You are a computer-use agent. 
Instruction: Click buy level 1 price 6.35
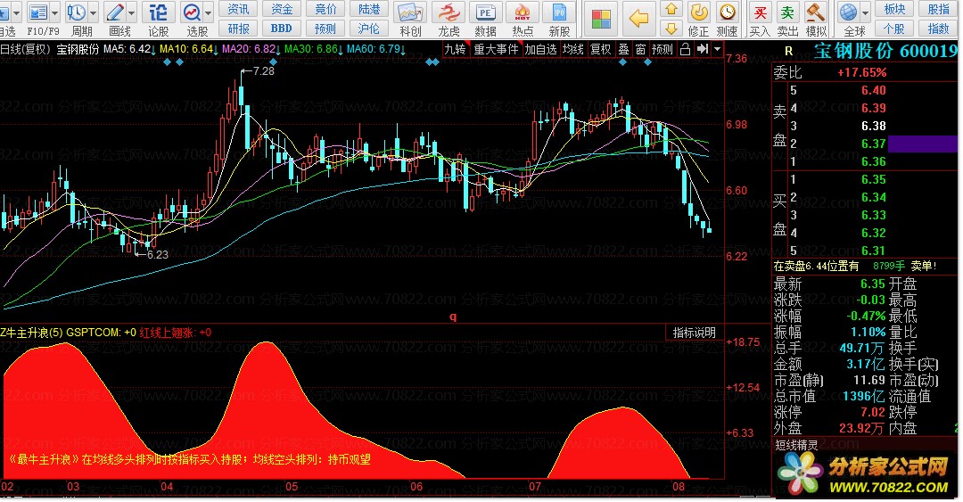pos(873,179)
